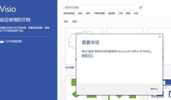Click the 打开其他绘图 text link
Viewport: 171px width, 100px height.
click(x=13, y=41)
